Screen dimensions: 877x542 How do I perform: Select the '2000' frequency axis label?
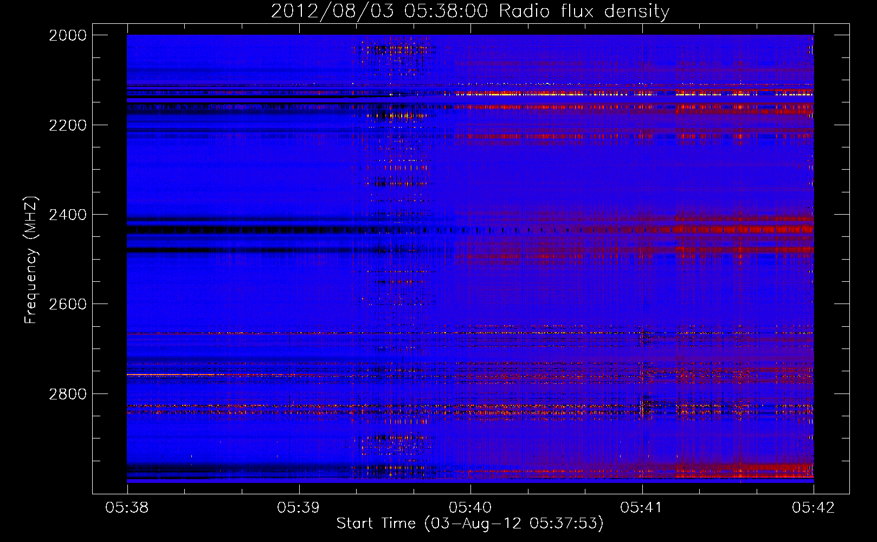(x=68, y=35)
